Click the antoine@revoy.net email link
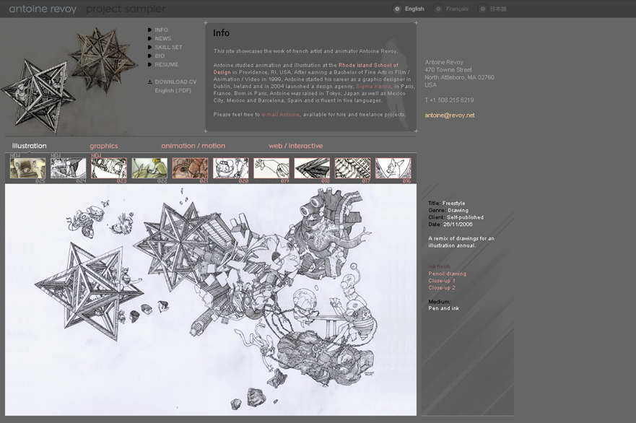This screenshot has height=423, width=636. click(449, 115)
